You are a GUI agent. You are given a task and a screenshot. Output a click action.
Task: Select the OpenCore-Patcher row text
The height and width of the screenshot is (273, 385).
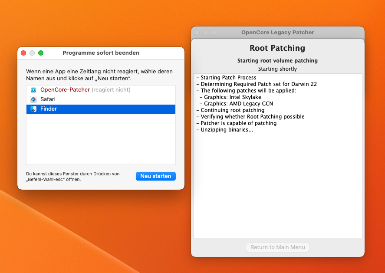tap(65, 90)
